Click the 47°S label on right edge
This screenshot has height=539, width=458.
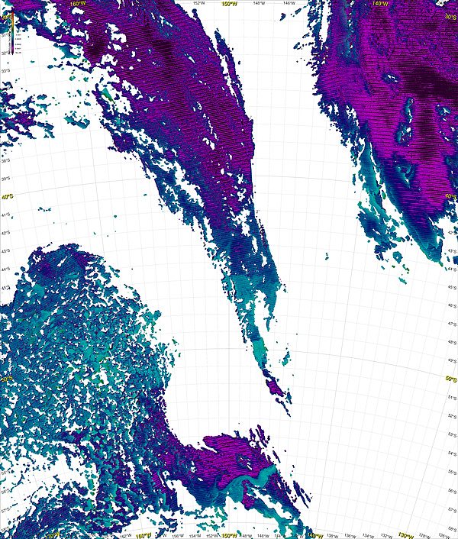point(453,324)
